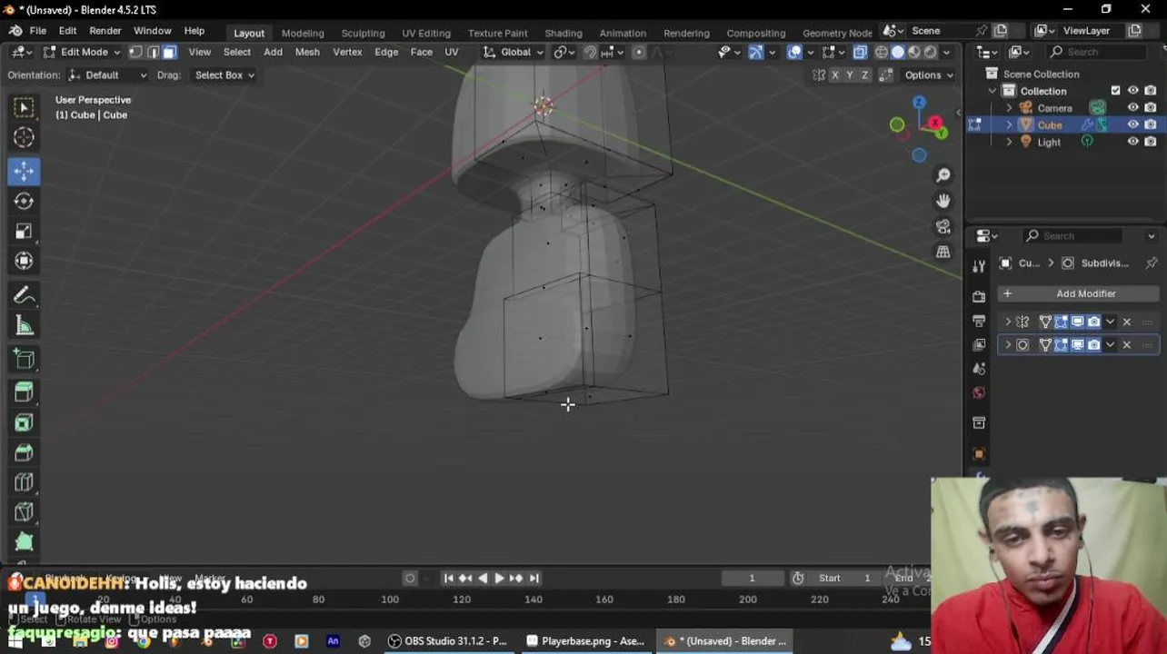Screen dimensions: 1167x654
Task: Open Global transform orientation dropdown
Action: pos(514,52)
